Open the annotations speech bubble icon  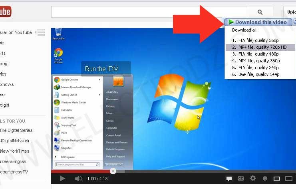coord(229,179)
